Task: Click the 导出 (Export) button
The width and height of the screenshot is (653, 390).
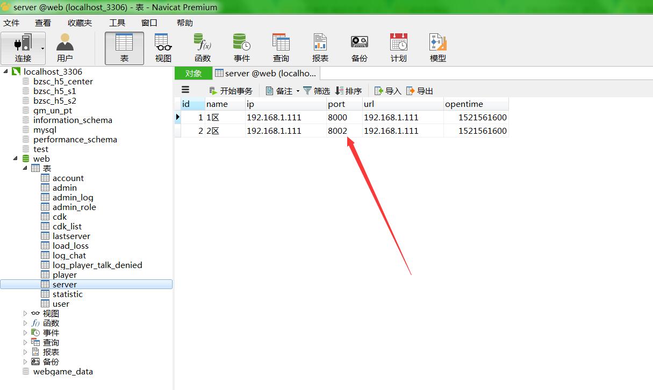Action: click(420, 91)
